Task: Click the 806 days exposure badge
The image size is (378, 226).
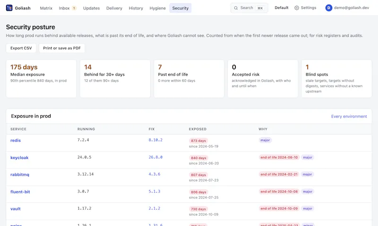Action: click(198, 192)
